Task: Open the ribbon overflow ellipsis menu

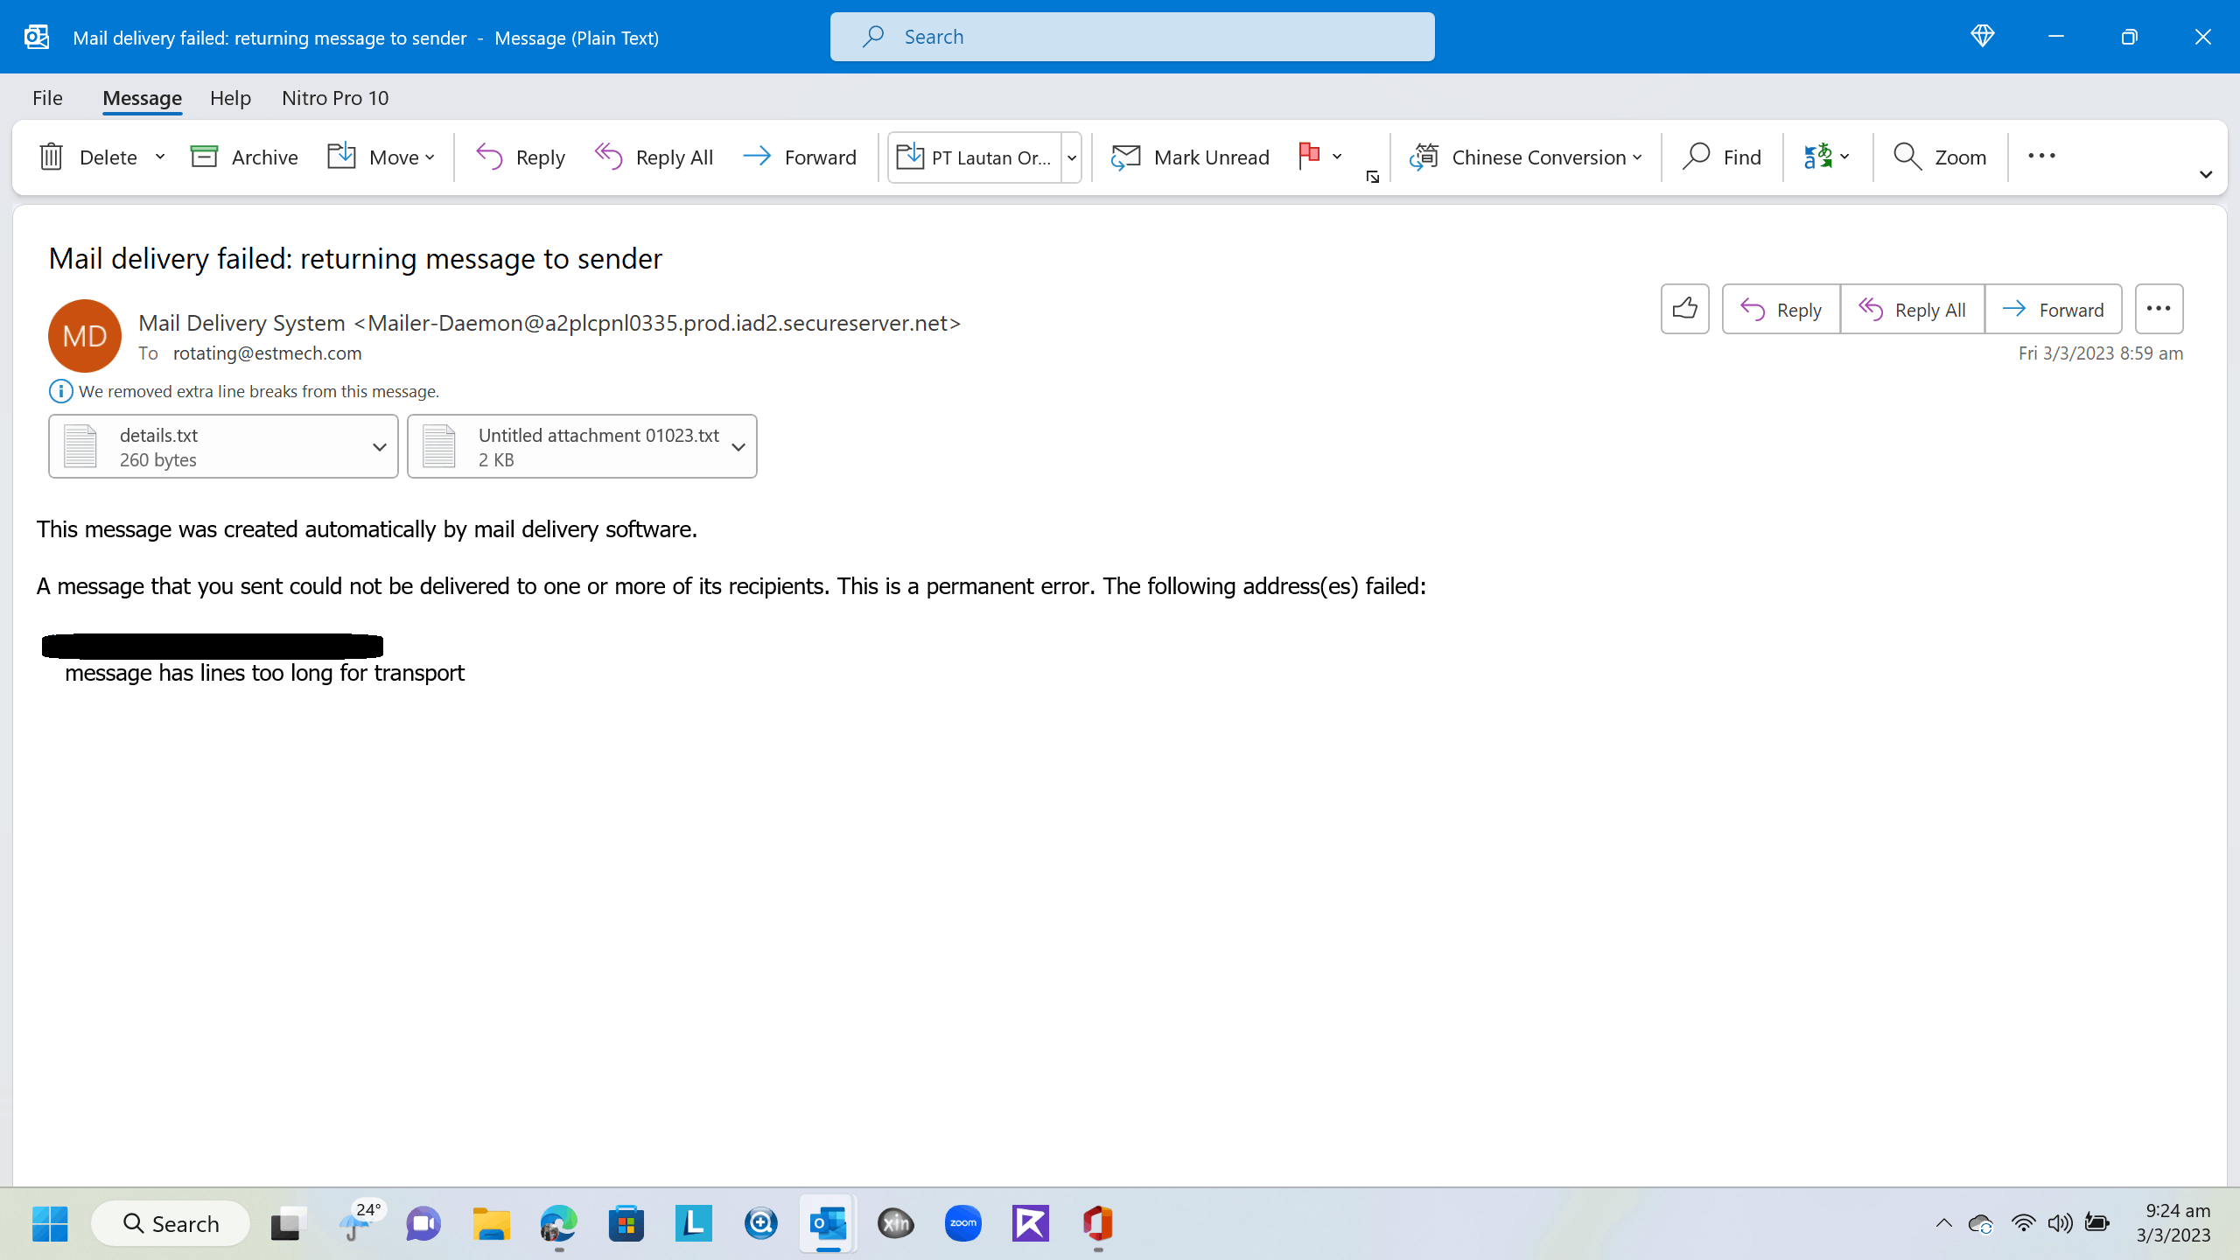Action: tap(2041, 156)
